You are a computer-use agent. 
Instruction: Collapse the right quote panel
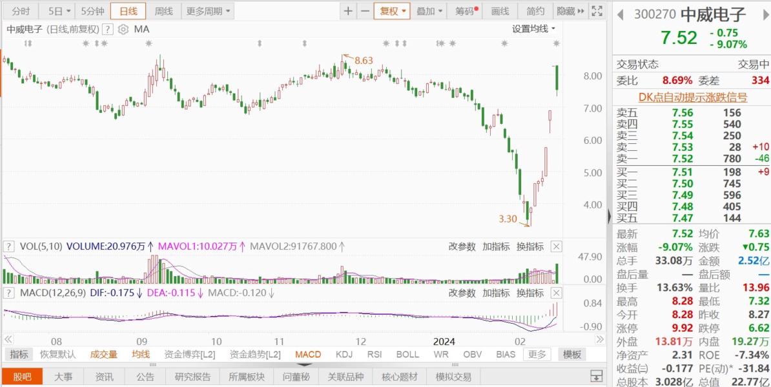[x=610, y=216]
